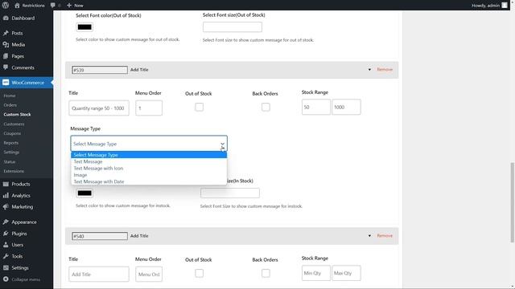Open the comments bubble icon in admin bar
Image resolution: width=515 pixels, height=289 pixels.
click(53, 6)
